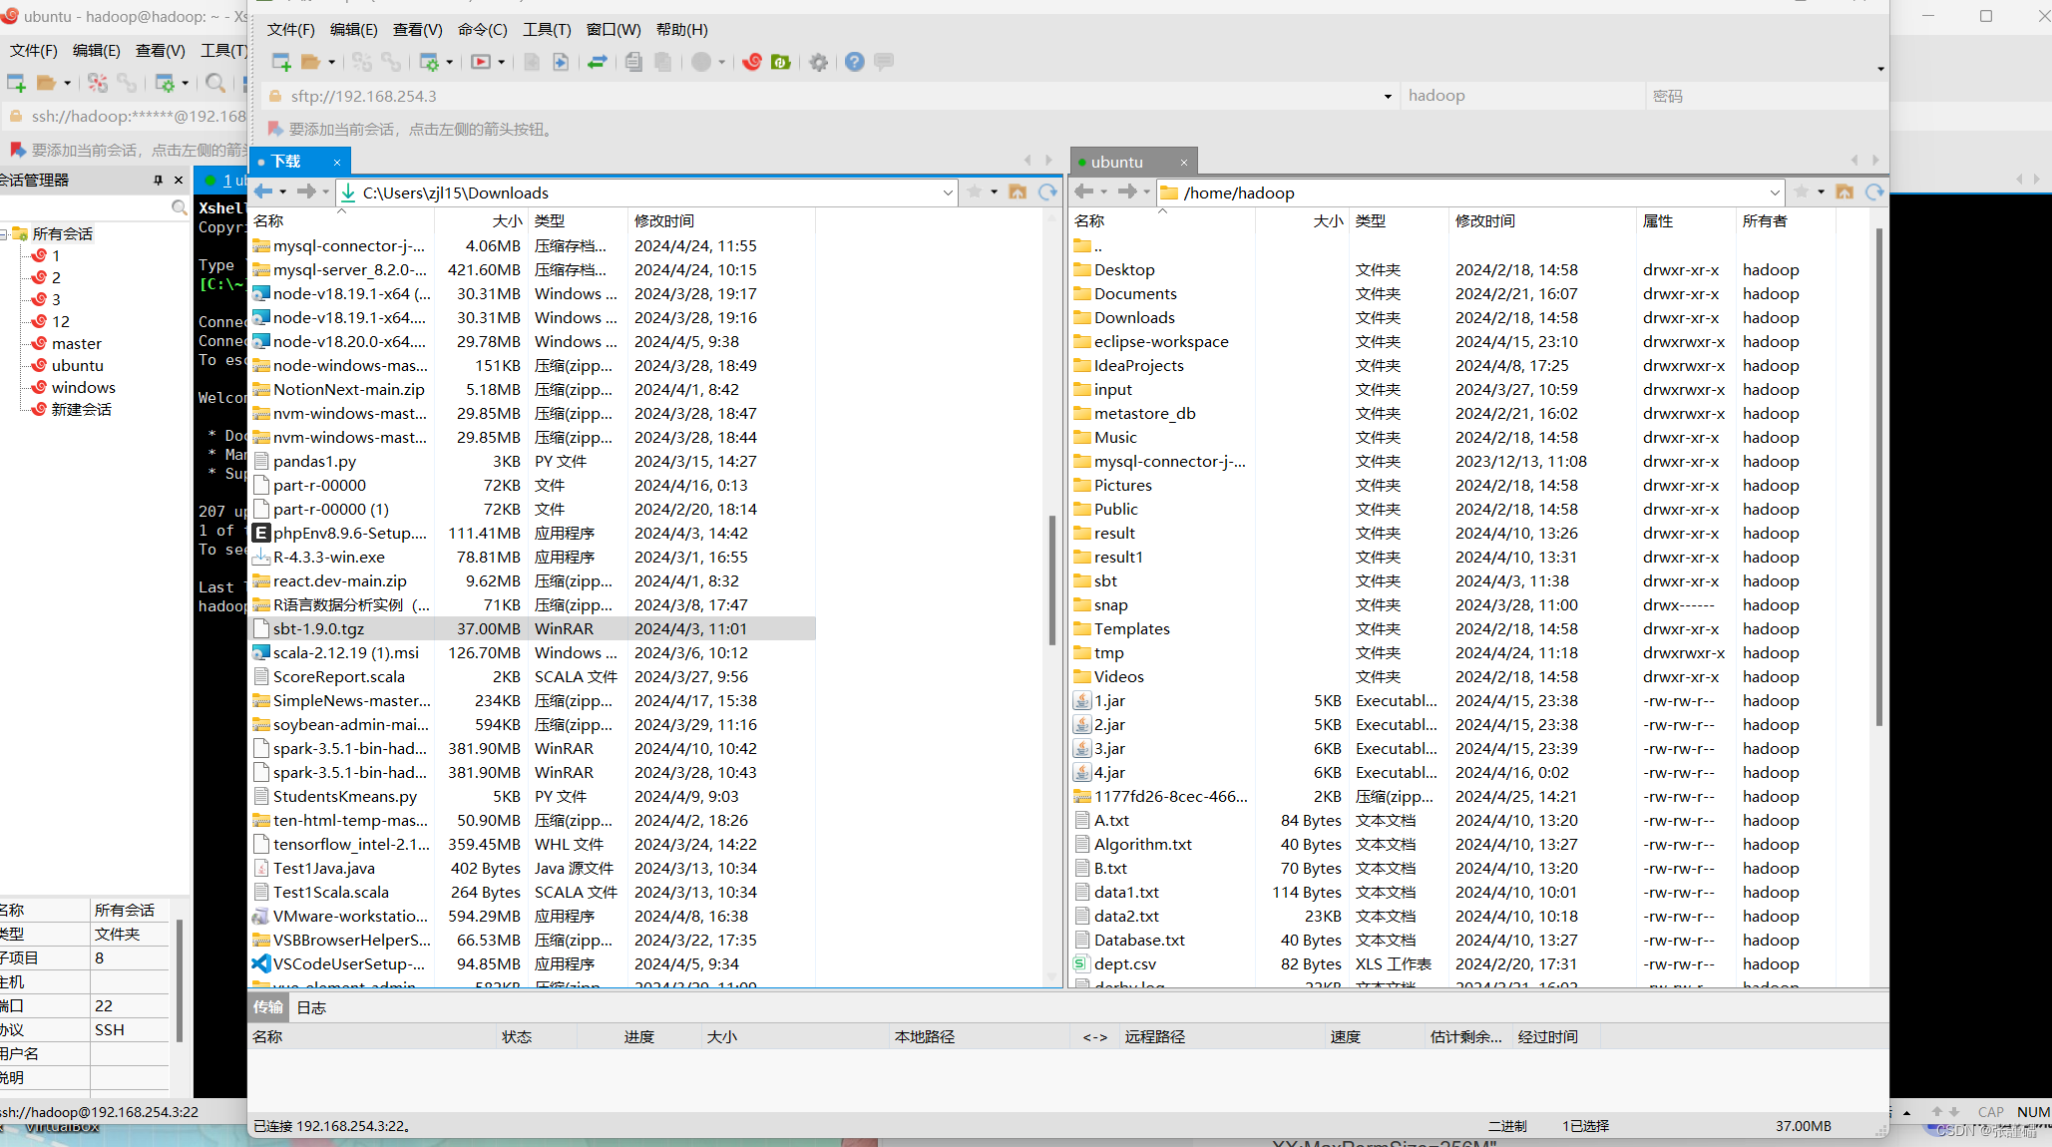Select the ubuntu remote session tab
The image size is (2052, 1147).
click(1116, 162)
